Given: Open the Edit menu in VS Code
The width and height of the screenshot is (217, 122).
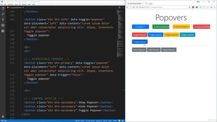Looking at the screenshot, I should click(x=5, y=4).
